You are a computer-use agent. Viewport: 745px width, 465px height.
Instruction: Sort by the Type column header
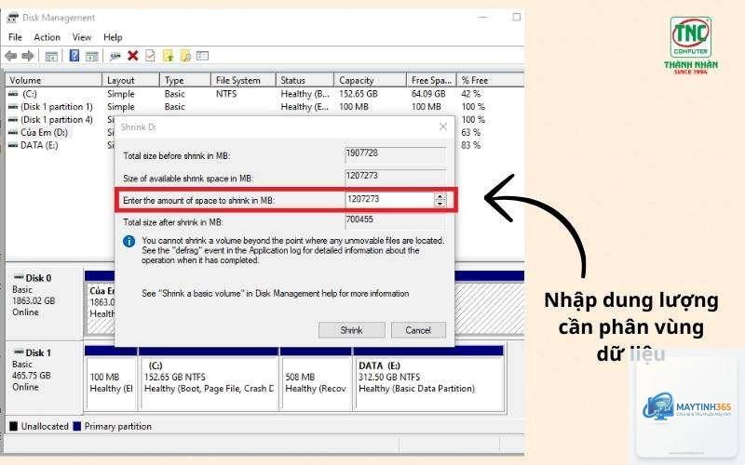click(185, 80)
